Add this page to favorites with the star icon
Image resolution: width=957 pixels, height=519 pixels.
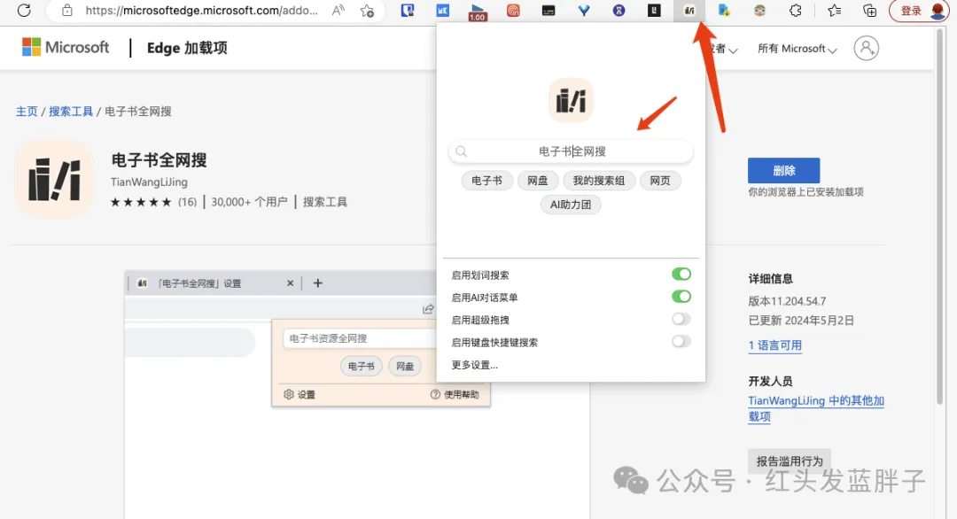pyautogui.click(x=367, y=11)
